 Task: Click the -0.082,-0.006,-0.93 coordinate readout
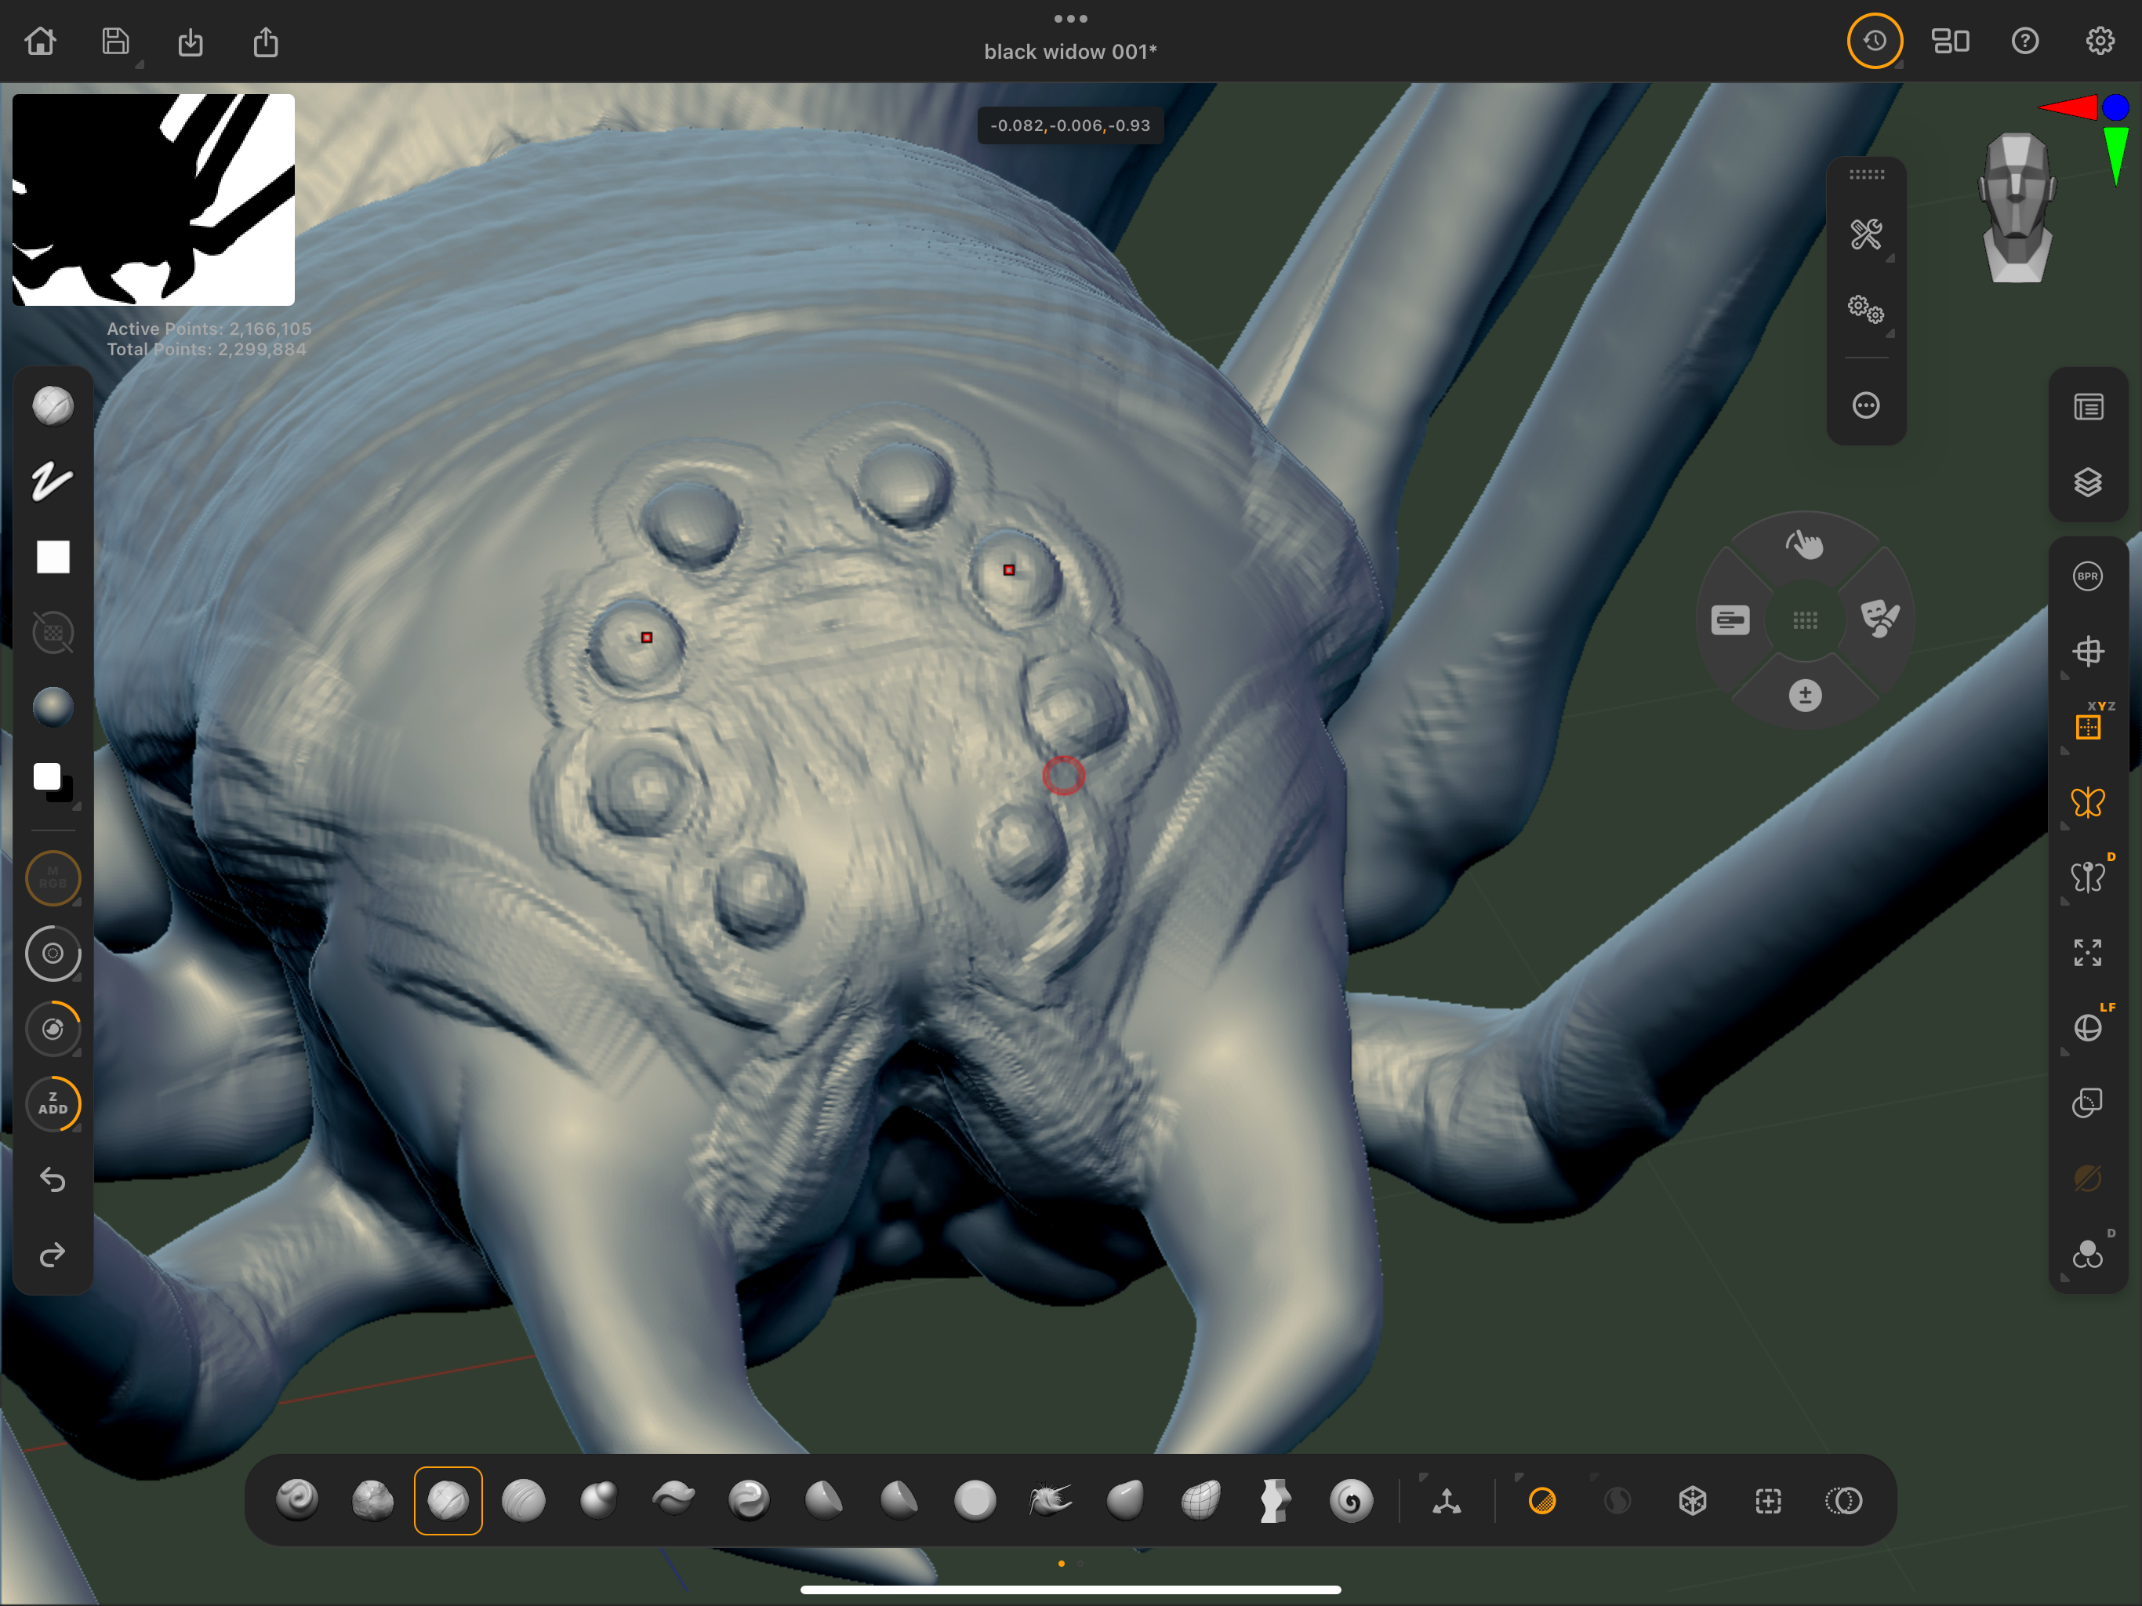[1070, 125]
